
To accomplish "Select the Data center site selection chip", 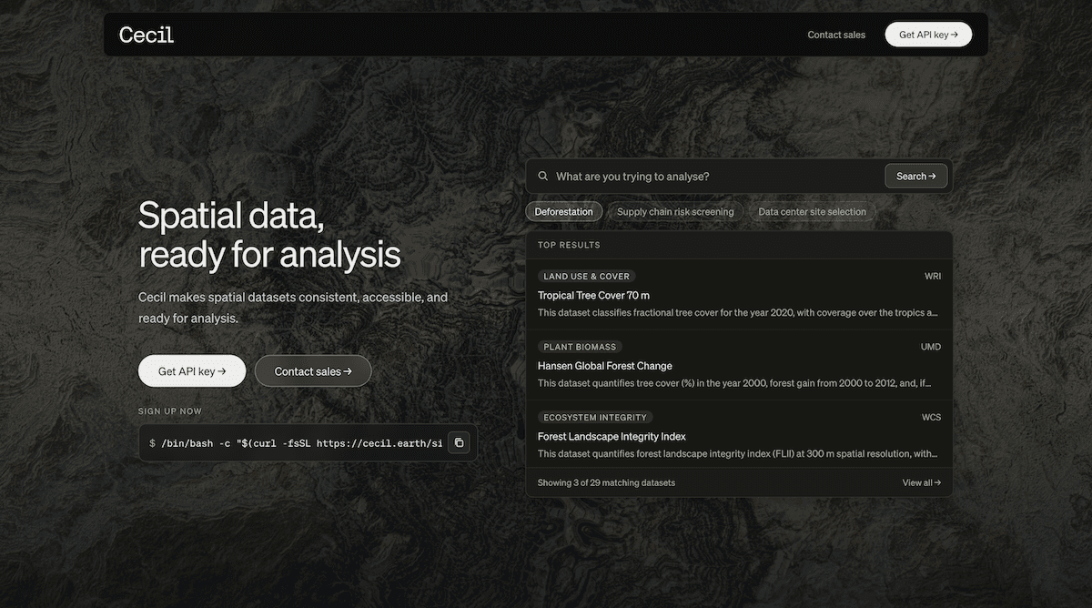I will click(x=812, y=211).
